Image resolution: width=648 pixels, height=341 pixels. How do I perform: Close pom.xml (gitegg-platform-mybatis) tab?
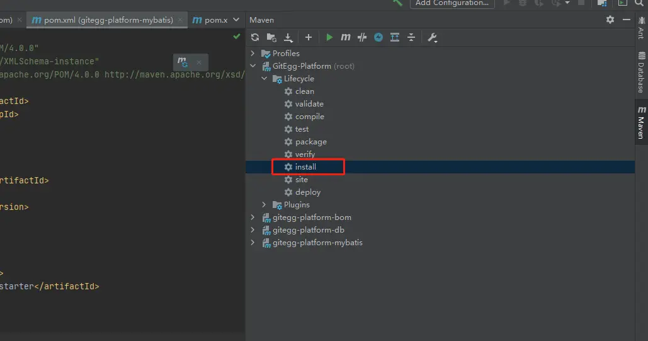(x=180, y=20)
